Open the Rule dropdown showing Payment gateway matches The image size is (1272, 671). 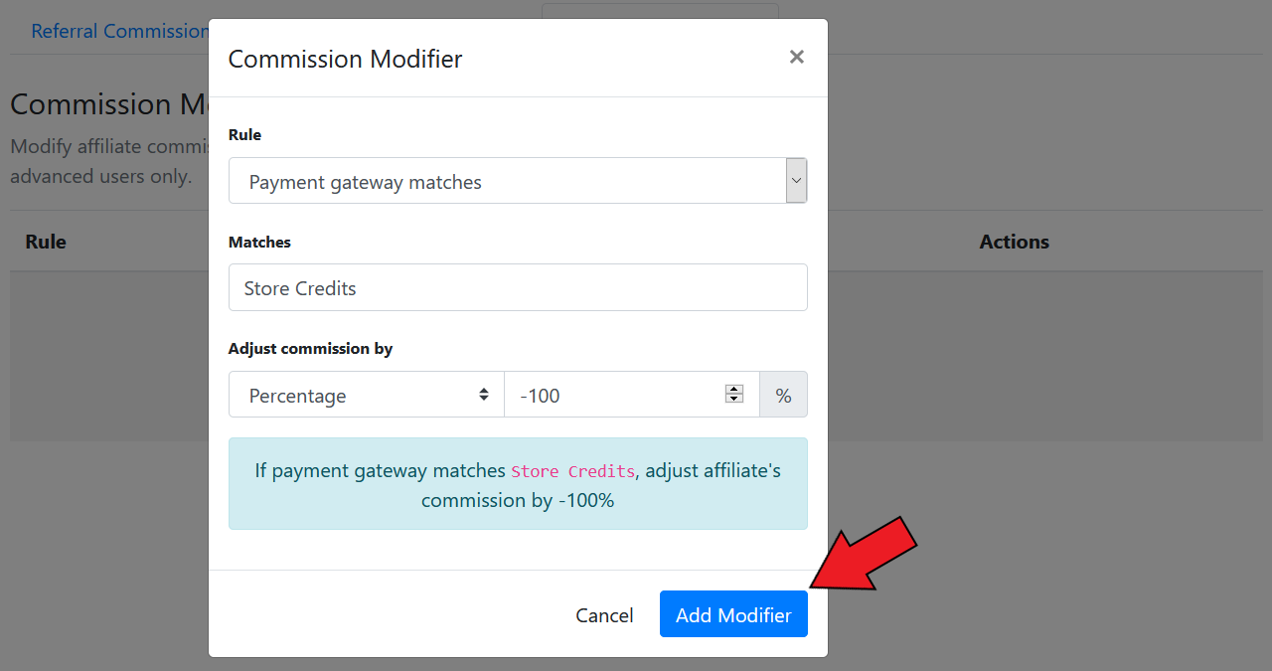(x=518, y=181)
